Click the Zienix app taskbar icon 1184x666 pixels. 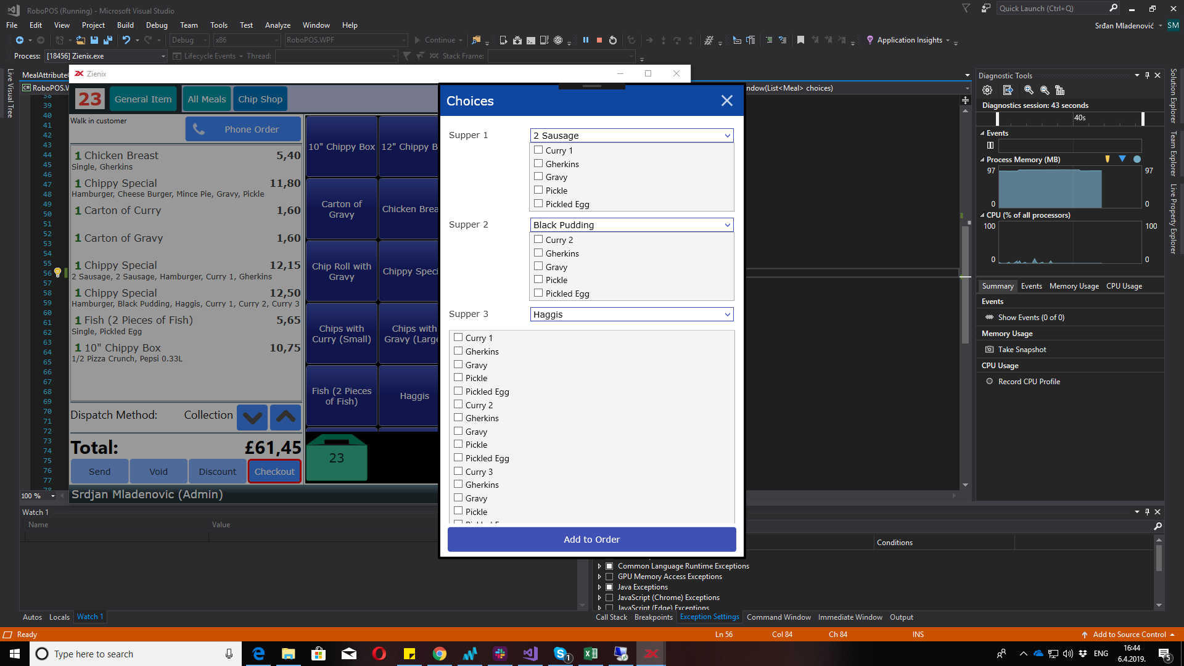[651, 654]
